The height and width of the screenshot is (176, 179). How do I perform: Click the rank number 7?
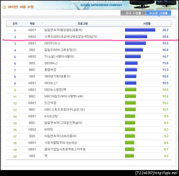pos(15,70)
